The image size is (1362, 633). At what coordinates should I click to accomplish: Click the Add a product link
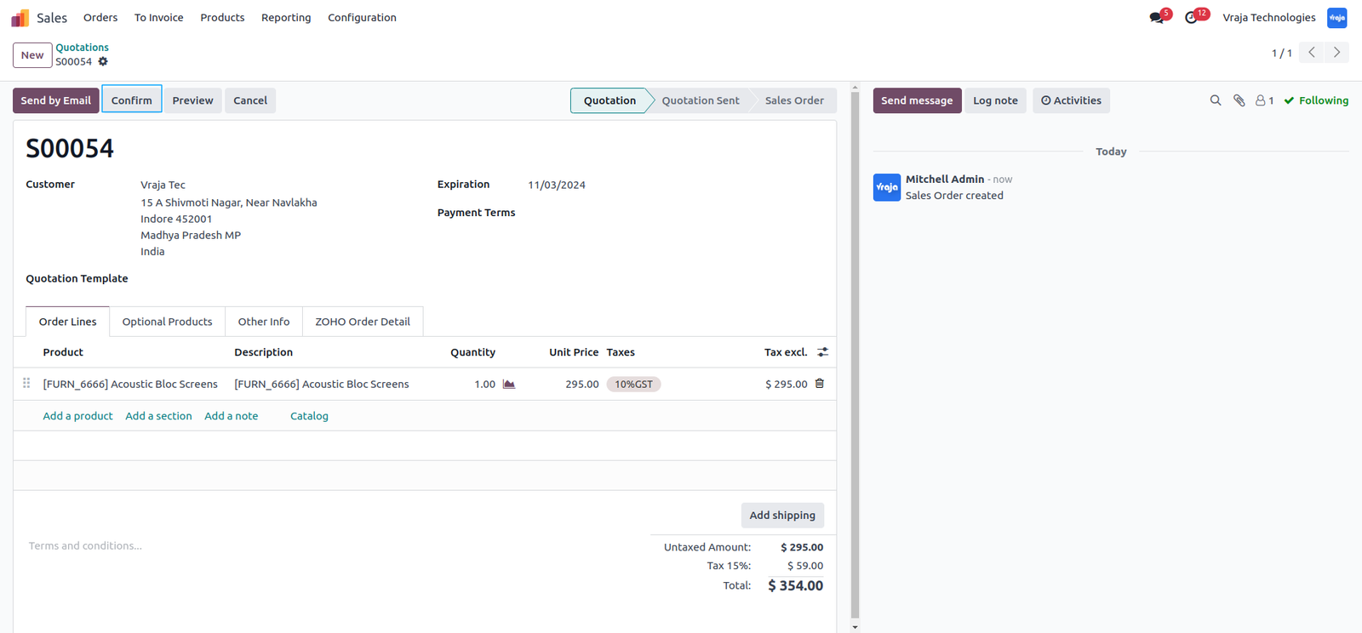[77, 416]
